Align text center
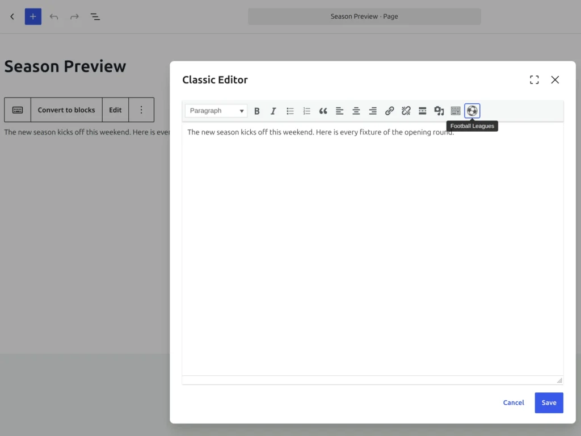The image size is (581, 436). coord(356,111)
